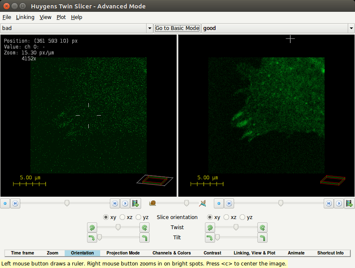The image size is (355, 268).
Task: Switch to the Contrast tab
Action: [212, 253]
